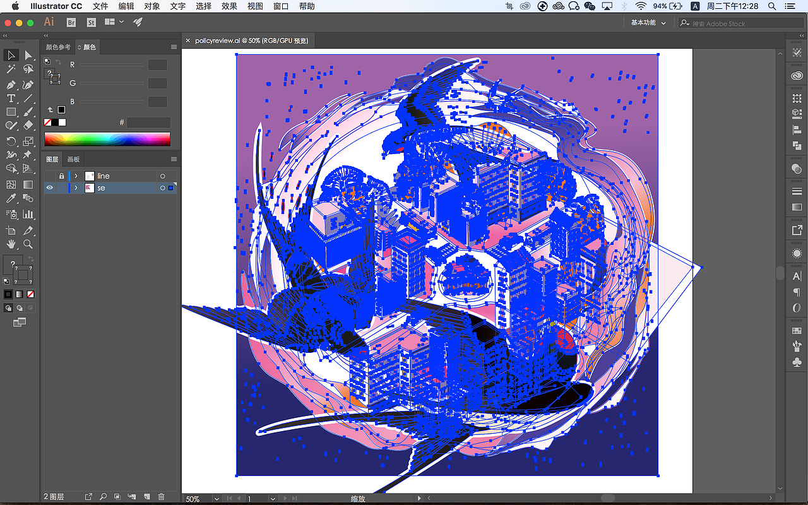
Task: Expand the se layer
Action: click(x=76, y=188)
